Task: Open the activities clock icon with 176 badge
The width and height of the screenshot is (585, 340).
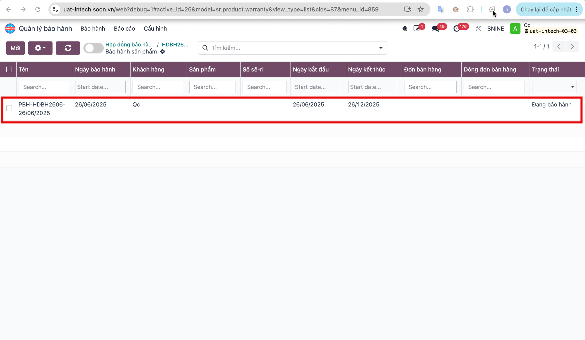Action: pos(457,29)
